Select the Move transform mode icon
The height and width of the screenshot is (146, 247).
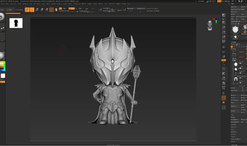(37, 10)
